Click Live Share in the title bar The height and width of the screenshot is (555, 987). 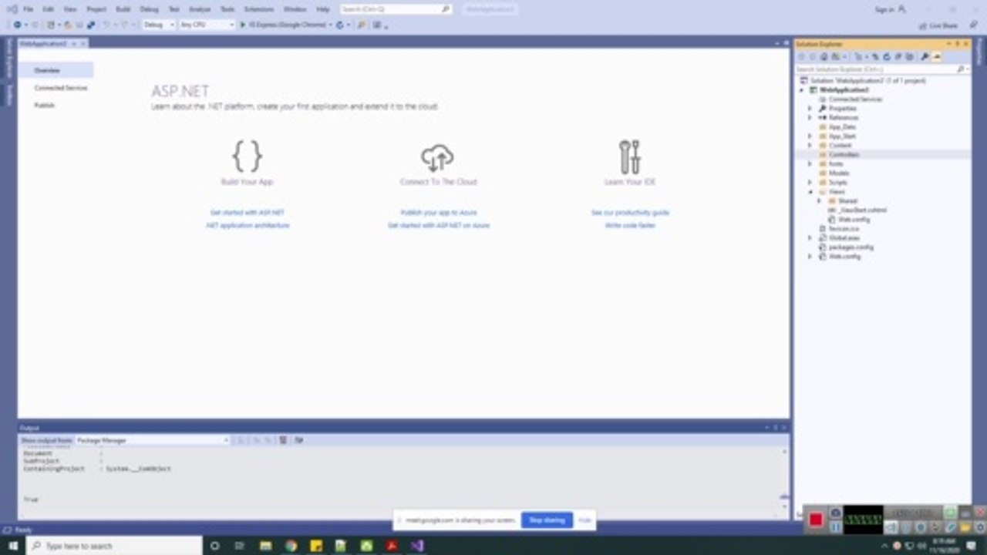(938, 25)
